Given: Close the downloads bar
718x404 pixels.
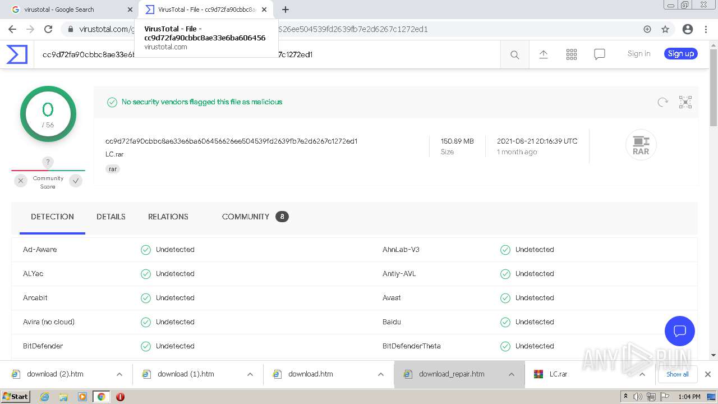Looking at the screenshot, I should [x=708, y=374].
